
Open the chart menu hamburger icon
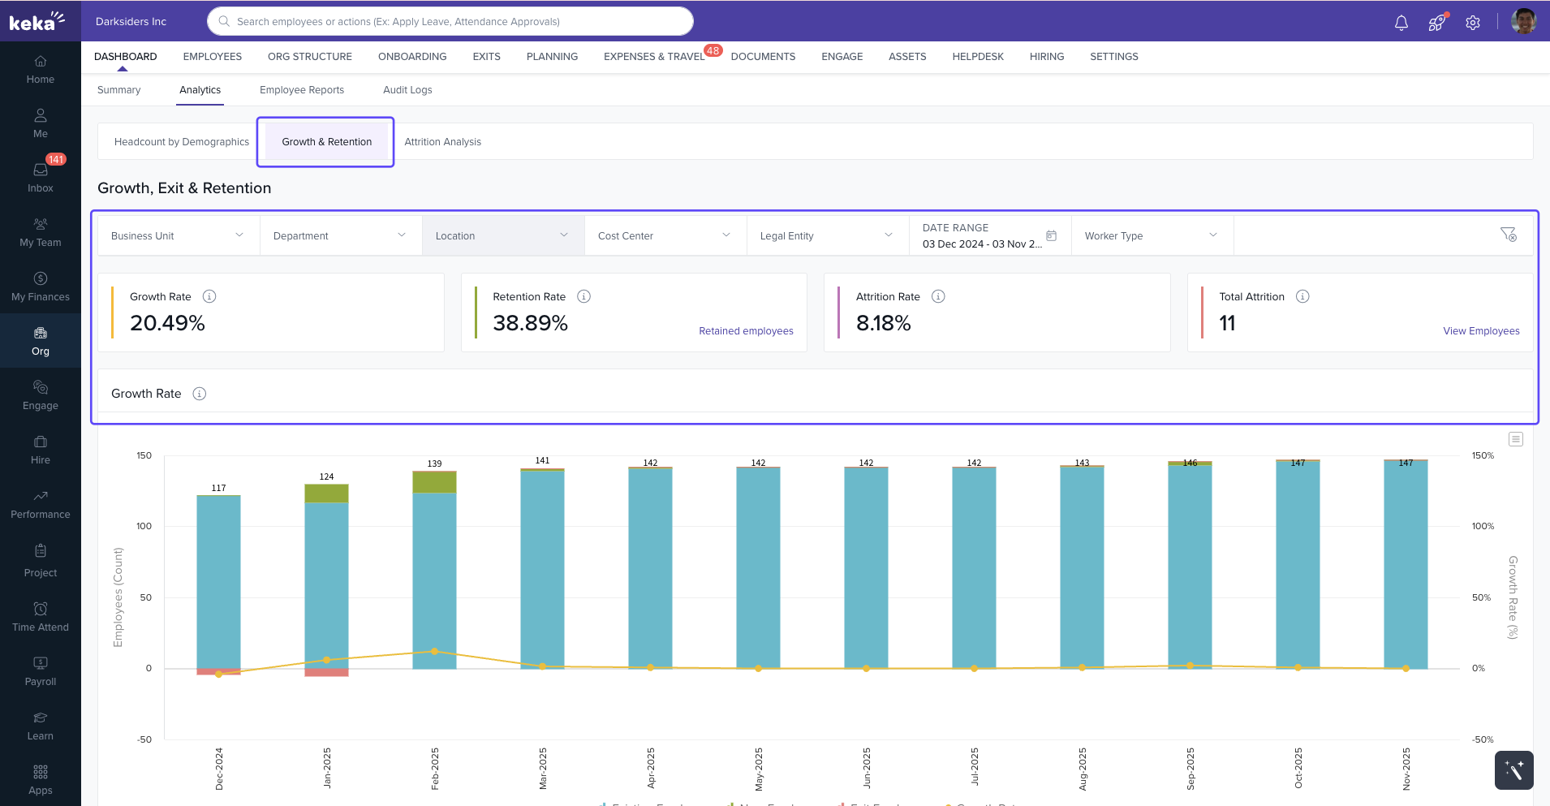(1515, 439)
